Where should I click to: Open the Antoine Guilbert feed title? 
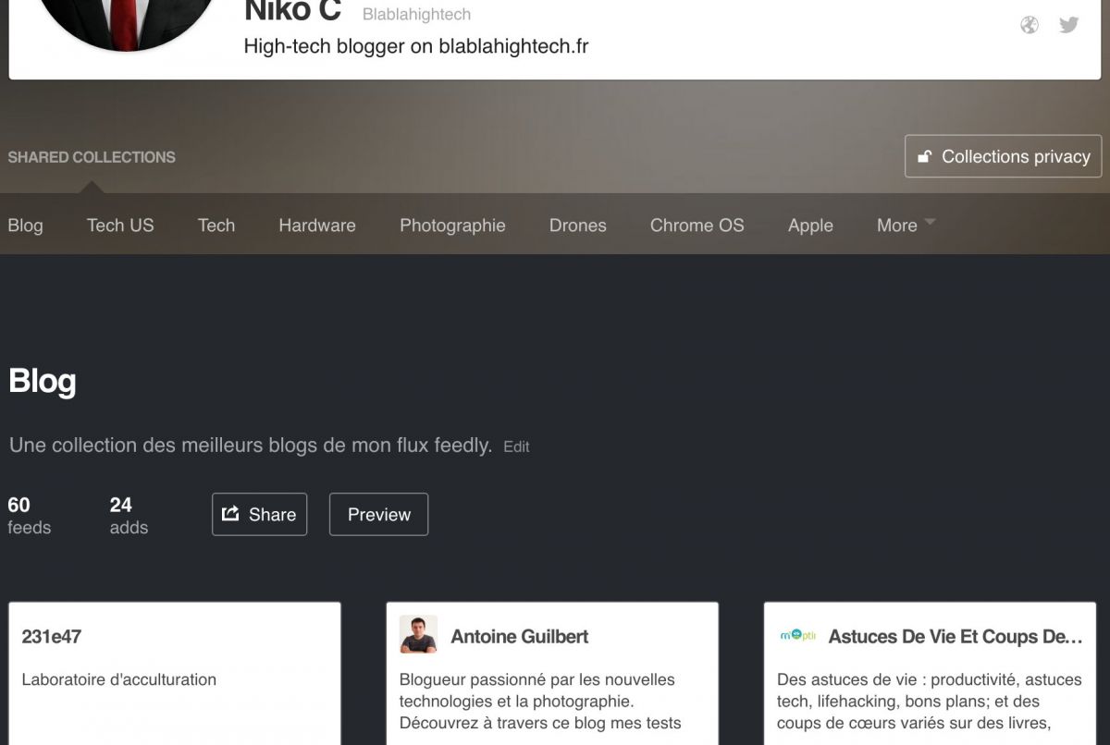(520, 637)
